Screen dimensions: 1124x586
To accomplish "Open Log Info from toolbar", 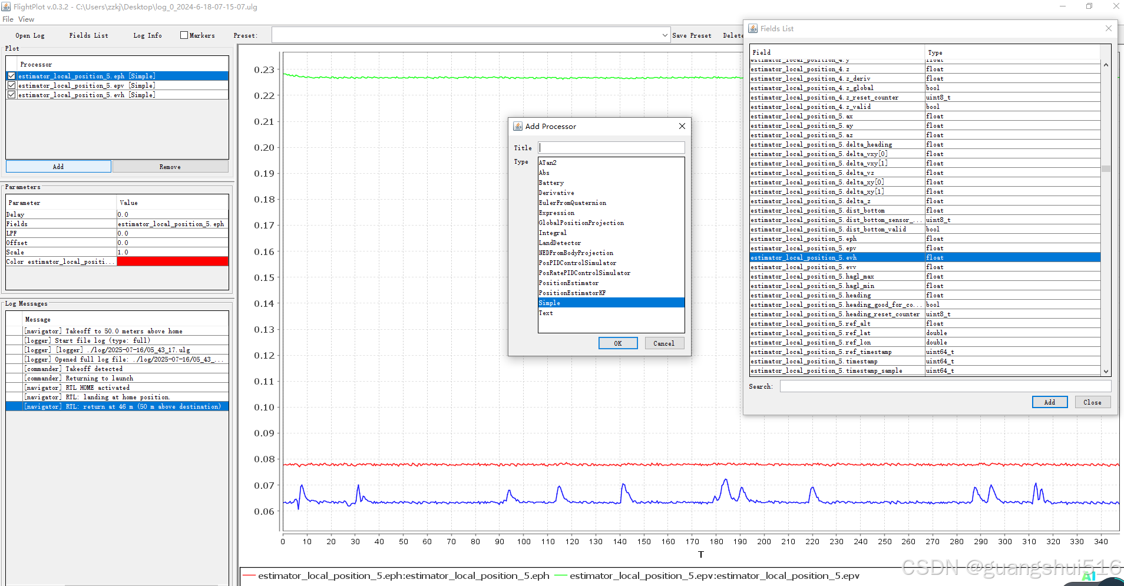I will tap(148, 35).
